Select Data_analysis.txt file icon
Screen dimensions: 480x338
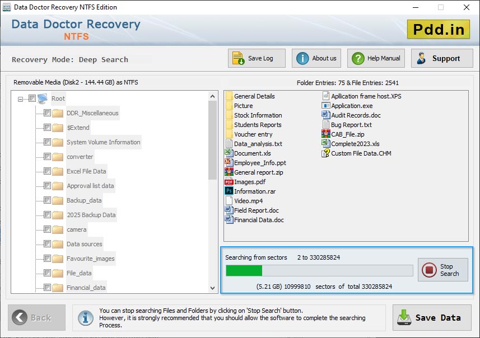click(229, 143)
